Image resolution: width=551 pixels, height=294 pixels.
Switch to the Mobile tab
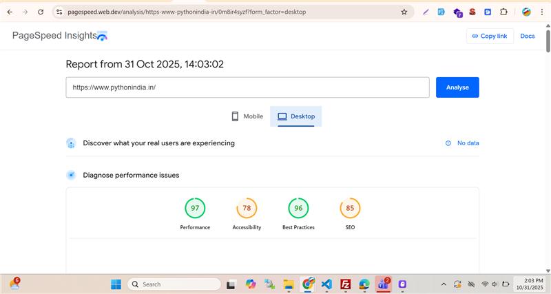click(x=247, y=116)
